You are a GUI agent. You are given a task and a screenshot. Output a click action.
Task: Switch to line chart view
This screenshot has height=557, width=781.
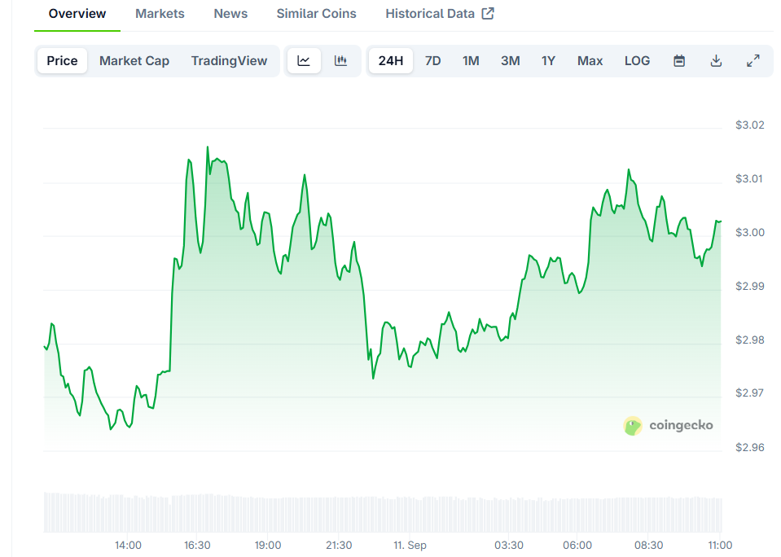pos(304,61)
